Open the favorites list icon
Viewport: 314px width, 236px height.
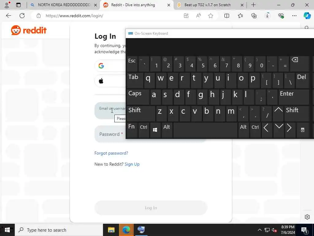click(240, 16)
